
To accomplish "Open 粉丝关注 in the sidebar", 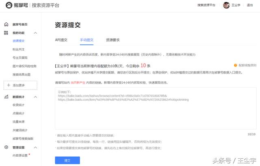I will [x=18, y=49].
